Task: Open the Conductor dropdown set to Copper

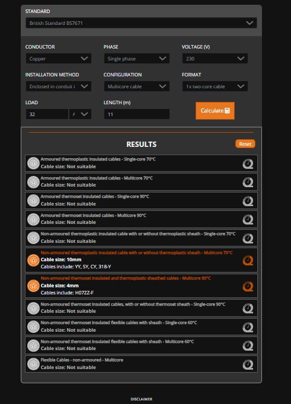Action: (59, 59)
